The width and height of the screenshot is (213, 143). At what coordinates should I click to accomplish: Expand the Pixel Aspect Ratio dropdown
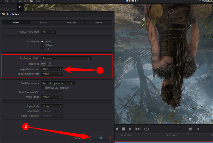click(66, 58)
